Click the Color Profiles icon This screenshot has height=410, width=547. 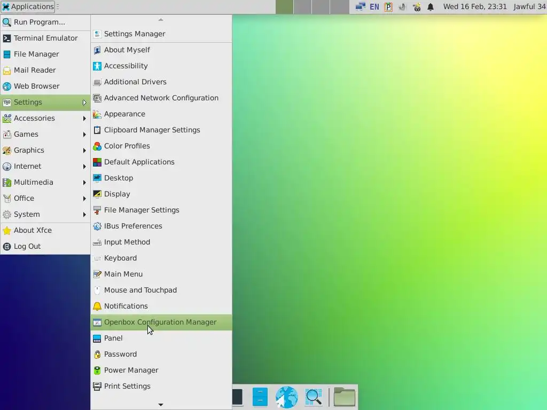(97, 146)
